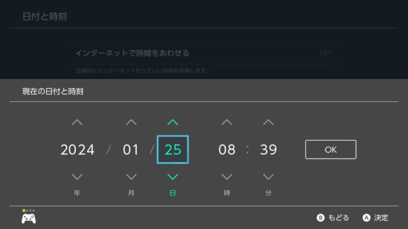Confirm date with the OK button

point(330,150)
